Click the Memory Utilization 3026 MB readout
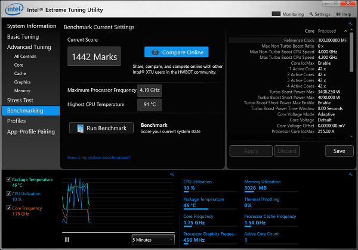358x250 pixels. (x=271, y=186)
